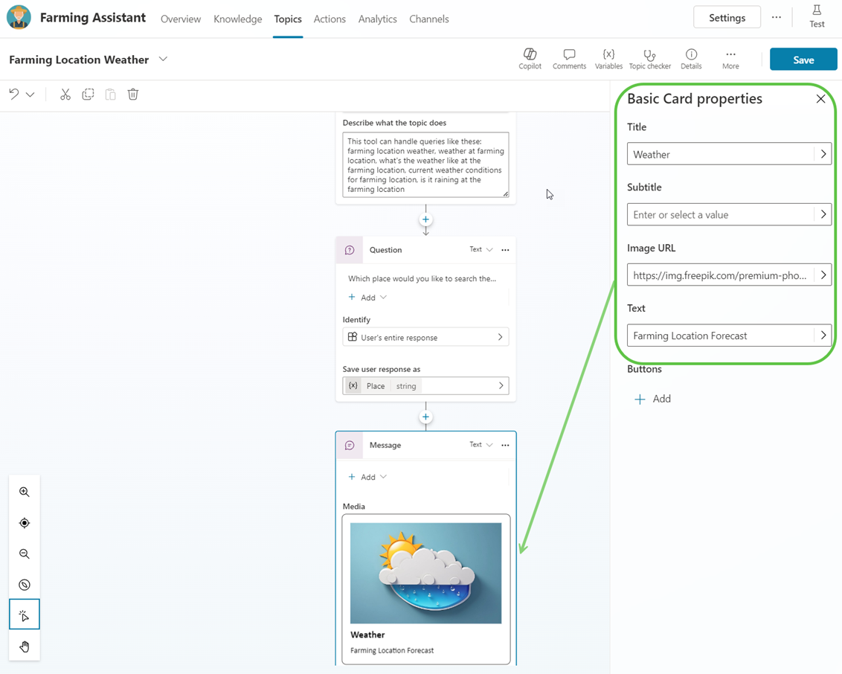Open the Settings button
The image size is (842, 674).
pos(726,18)
